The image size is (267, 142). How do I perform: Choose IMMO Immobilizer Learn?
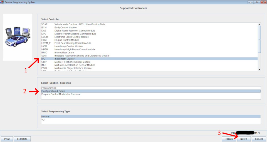149,53
